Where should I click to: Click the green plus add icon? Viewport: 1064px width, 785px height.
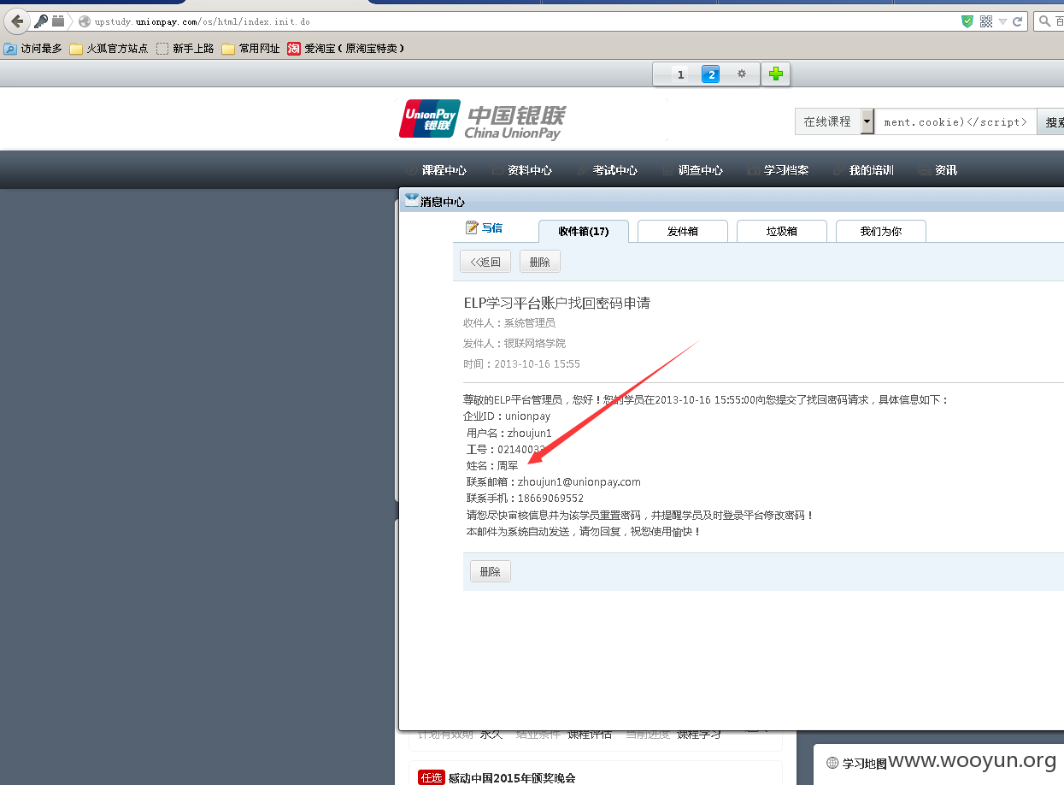click(x=776, y=74)
